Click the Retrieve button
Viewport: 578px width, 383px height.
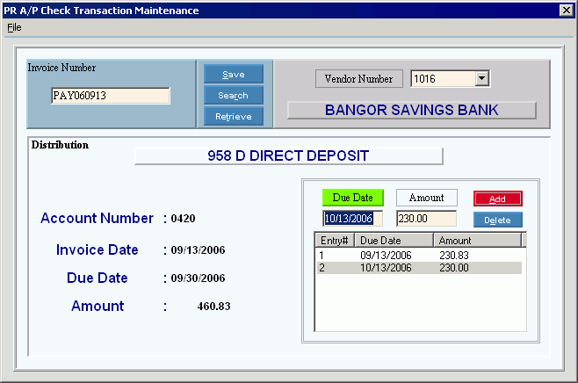[234, 117]
